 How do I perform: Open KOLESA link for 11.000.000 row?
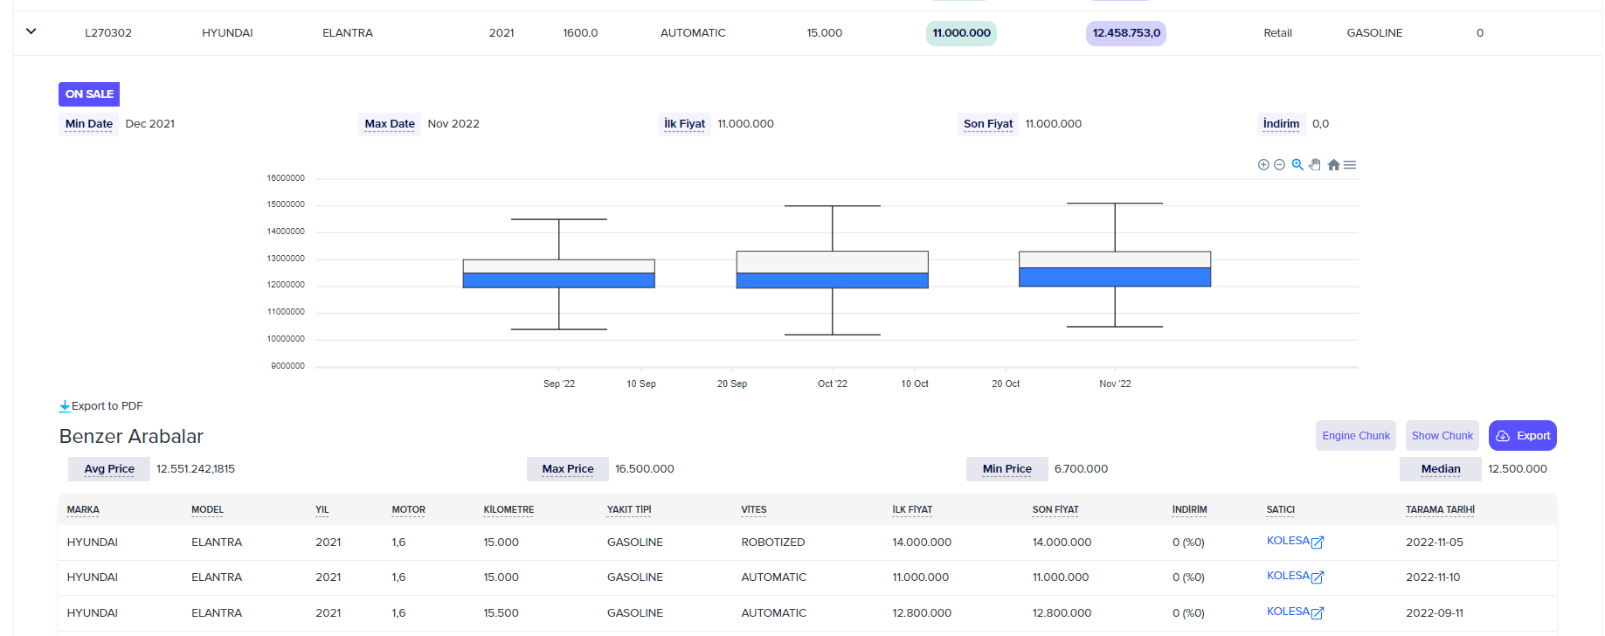coord(1295,576)
